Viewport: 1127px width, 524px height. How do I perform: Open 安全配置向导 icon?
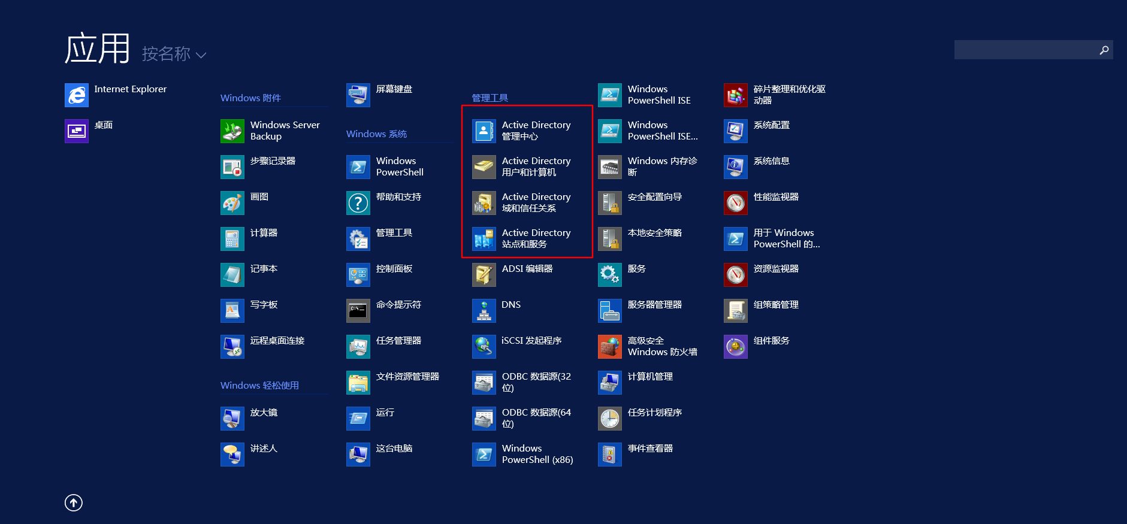click(x=610, y=203)
